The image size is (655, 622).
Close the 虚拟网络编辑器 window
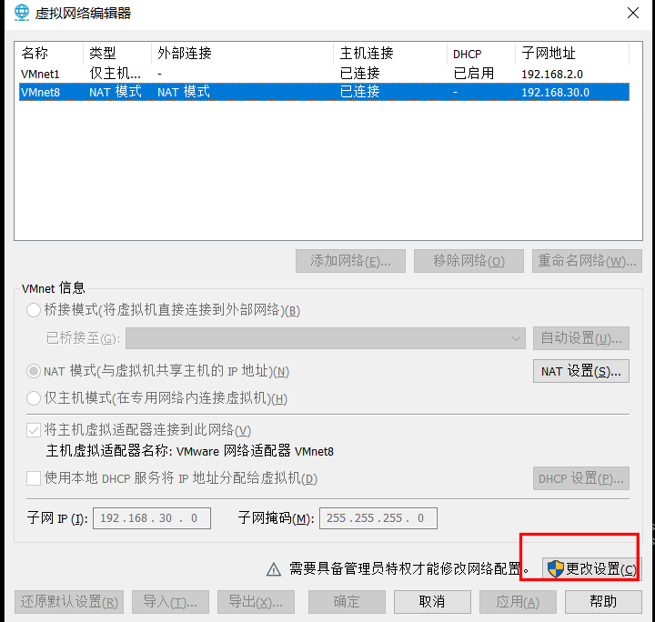633,13
